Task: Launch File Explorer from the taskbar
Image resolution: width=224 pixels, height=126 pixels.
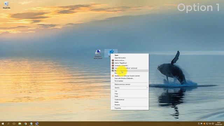Action: point(20,124)
